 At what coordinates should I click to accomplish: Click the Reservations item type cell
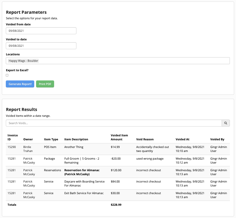pyautogui.click(x=52, y=170)
